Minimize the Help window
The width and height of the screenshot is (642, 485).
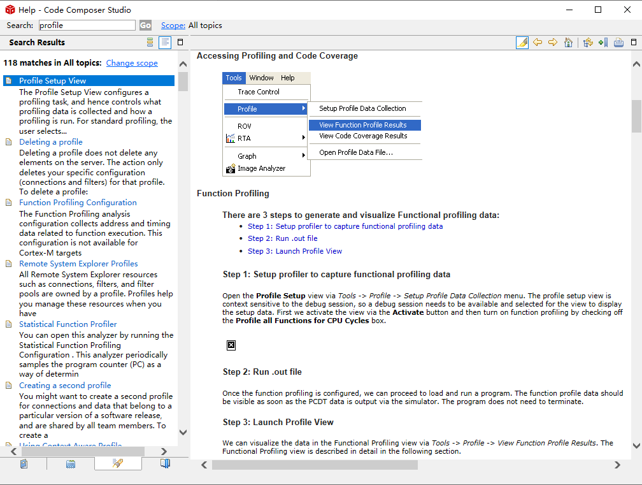coord(569,10)
